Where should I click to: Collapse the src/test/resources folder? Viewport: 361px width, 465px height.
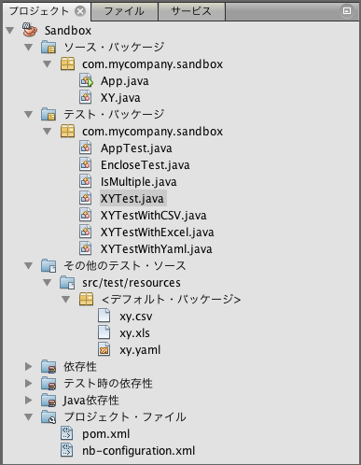[48, 282]
